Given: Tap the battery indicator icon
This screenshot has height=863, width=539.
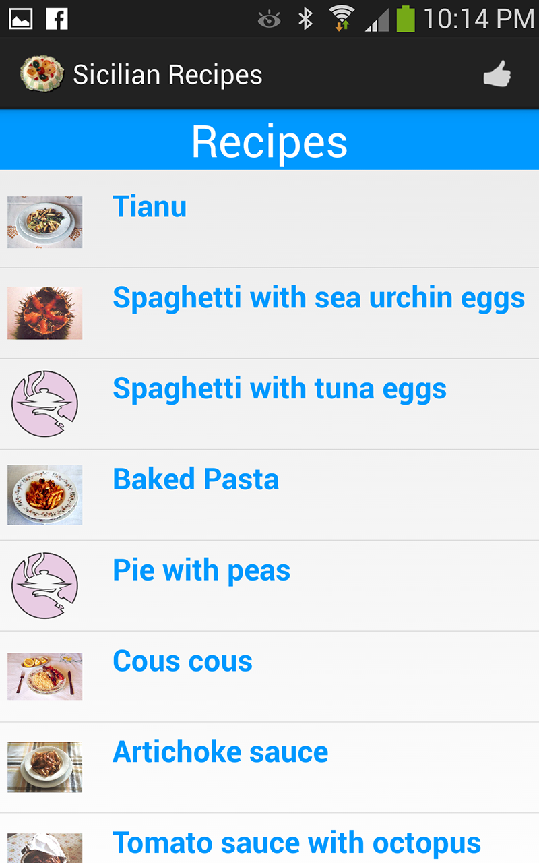Looking at the screenshot, I should (x=406, y=19).
